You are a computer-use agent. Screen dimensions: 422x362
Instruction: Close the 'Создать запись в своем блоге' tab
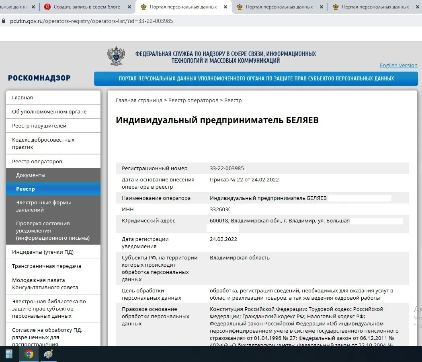point(129,7)
